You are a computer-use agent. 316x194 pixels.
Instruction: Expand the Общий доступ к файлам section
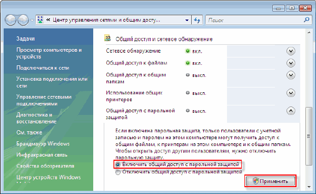291,63
